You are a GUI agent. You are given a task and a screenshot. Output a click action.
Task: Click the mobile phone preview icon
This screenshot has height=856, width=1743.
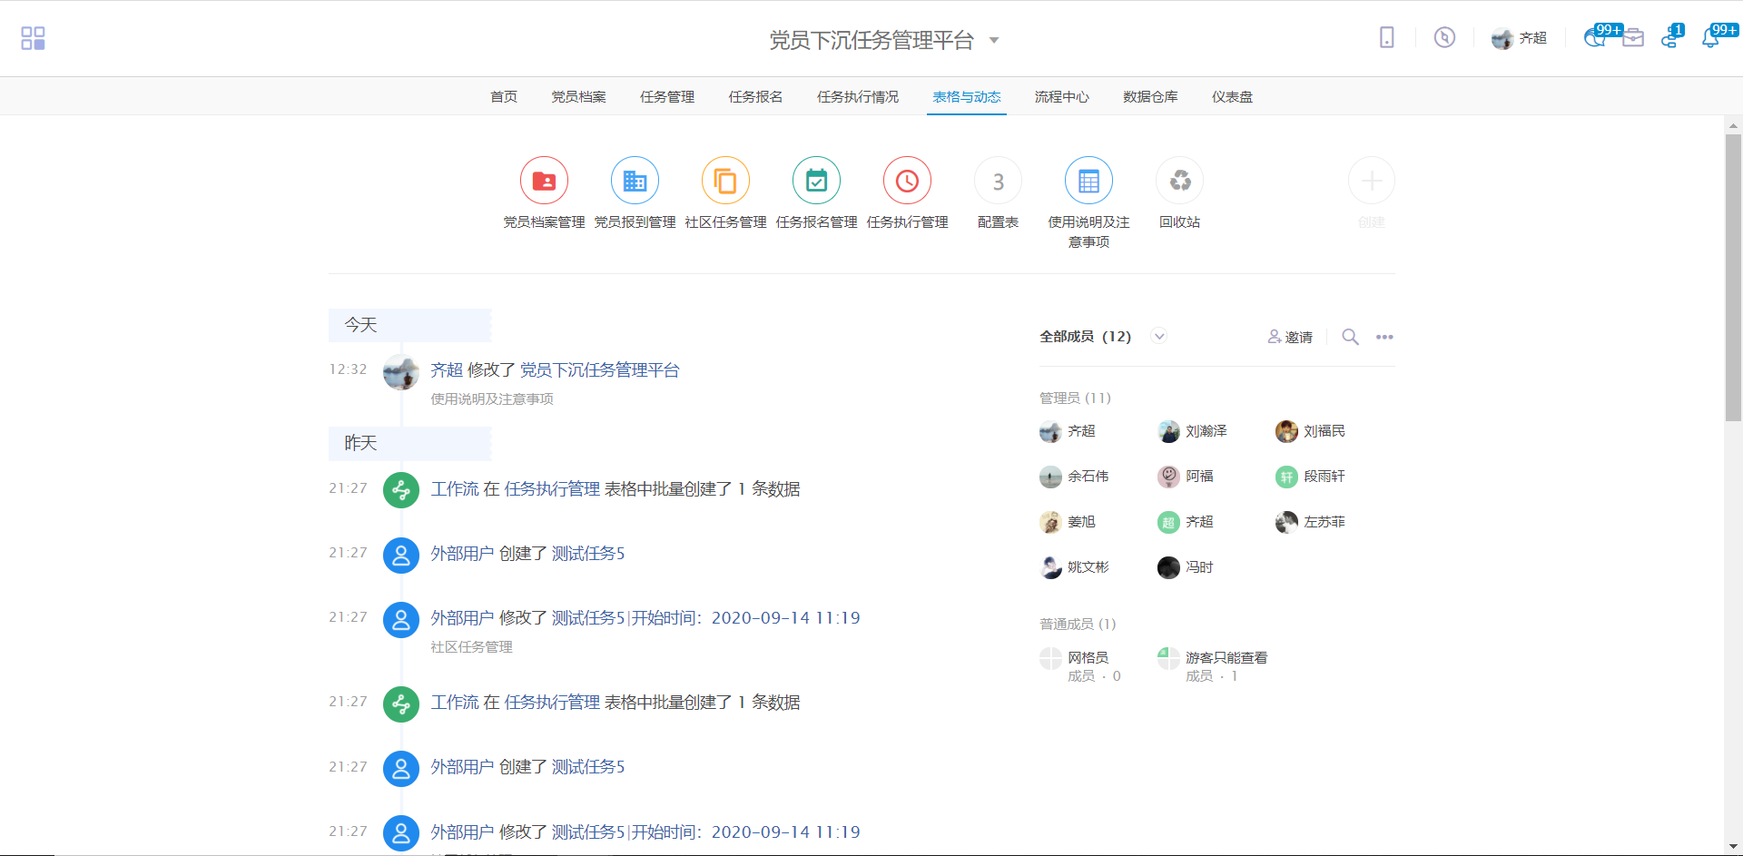[1386, 38]
